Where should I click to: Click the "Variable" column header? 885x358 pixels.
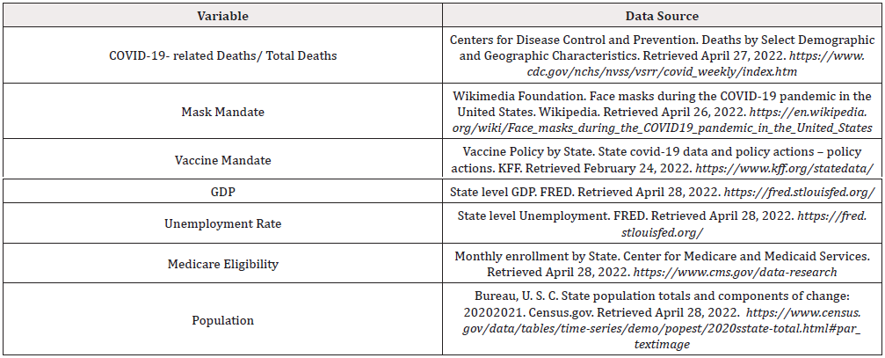point(222,16)
